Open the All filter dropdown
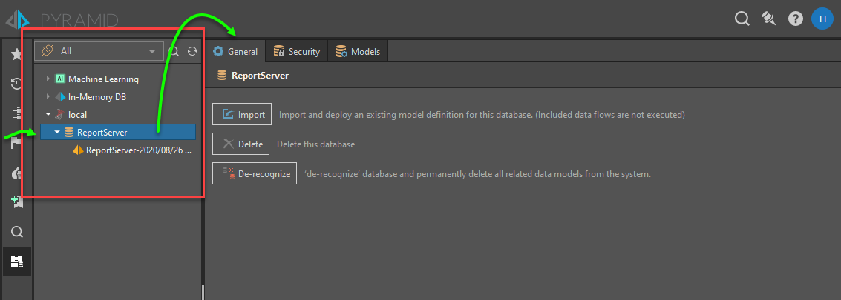Viewport: 841px width, 300px height. coord(99,51)
